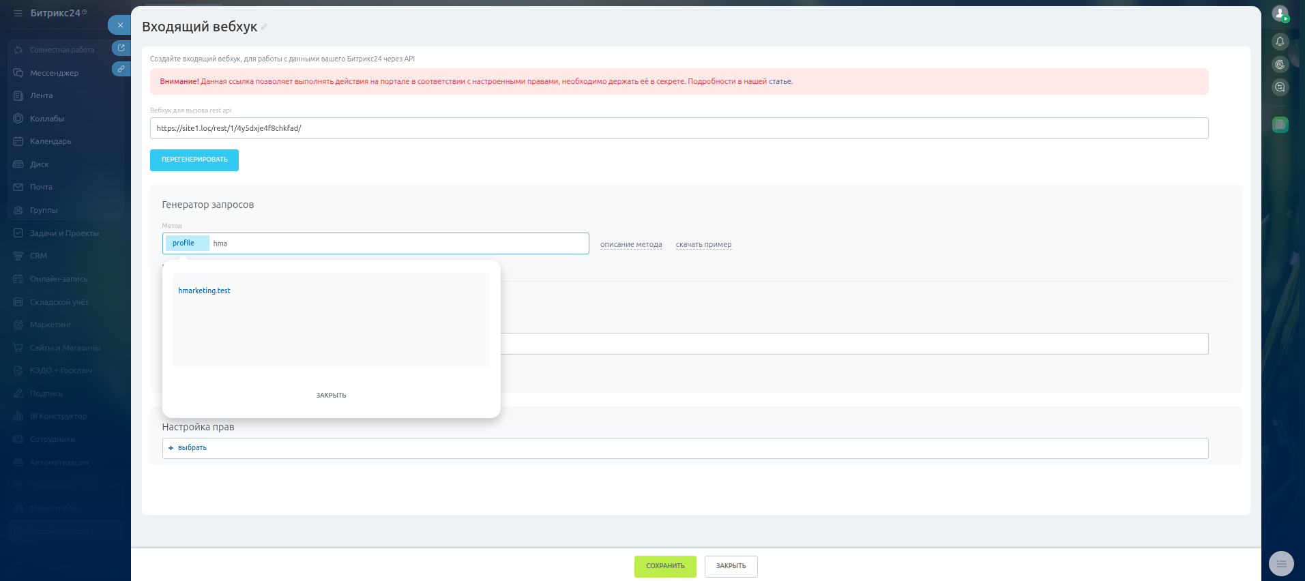Image resolution: width=1305 pixels, height=581 pixels.
Task: Click the green СОХРАНИТЬ button
Action: point(664,566)
